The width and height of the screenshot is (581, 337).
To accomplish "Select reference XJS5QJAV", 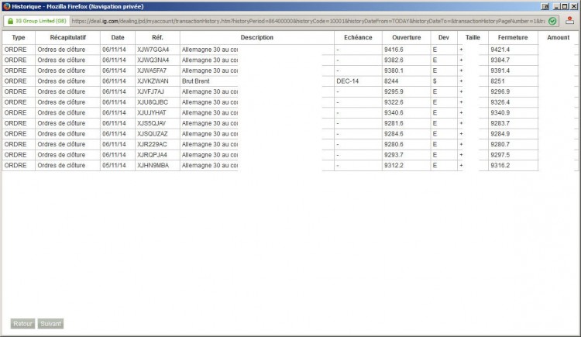I will click(152, 123).
